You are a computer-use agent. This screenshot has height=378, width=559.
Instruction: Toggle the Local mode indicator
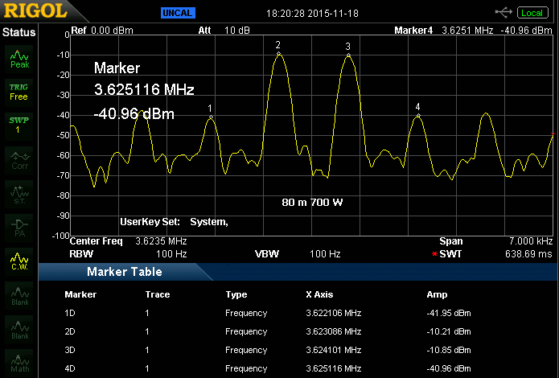click(532, 12)
